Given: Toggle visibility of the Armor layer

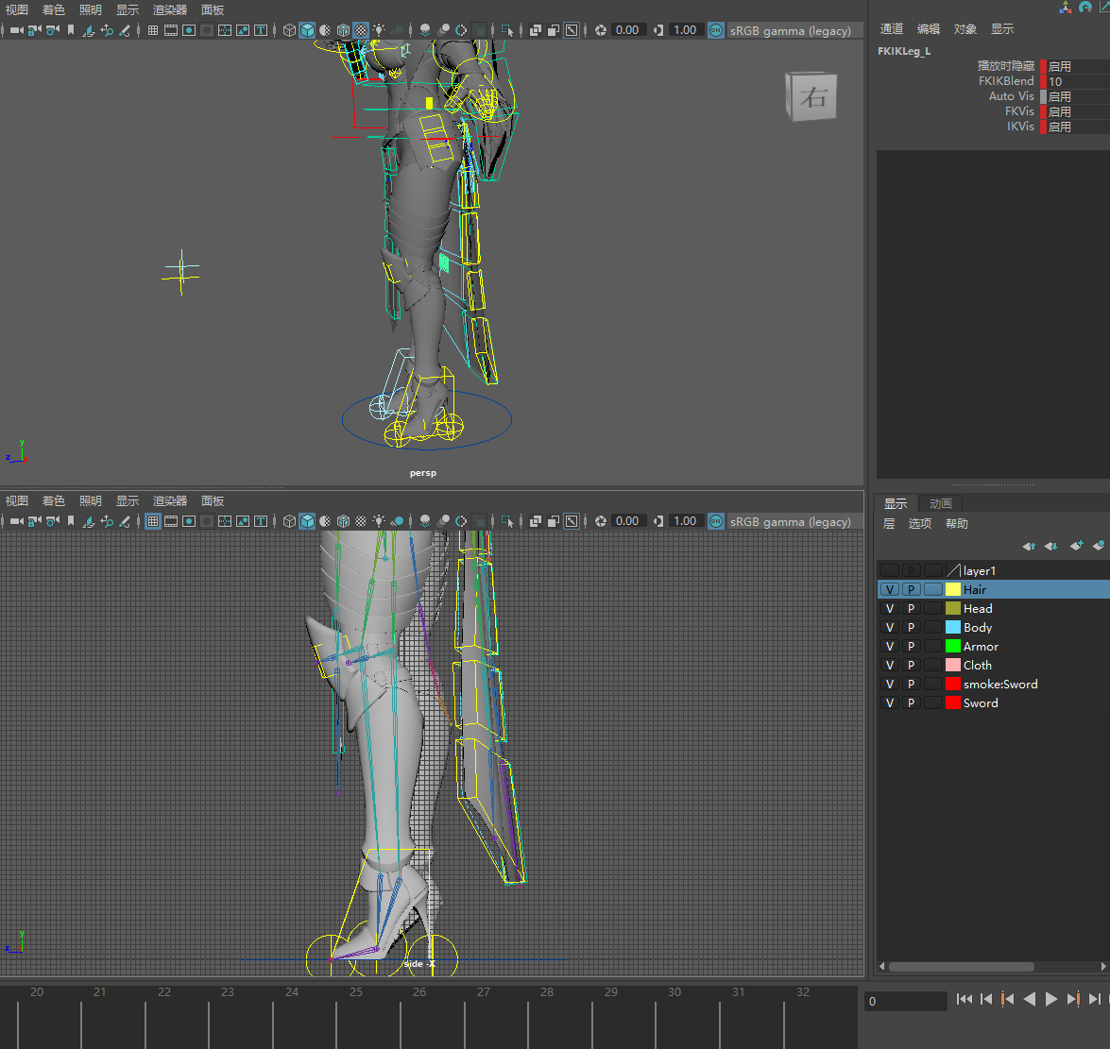Looking at the screenshot, I should 889,647.
